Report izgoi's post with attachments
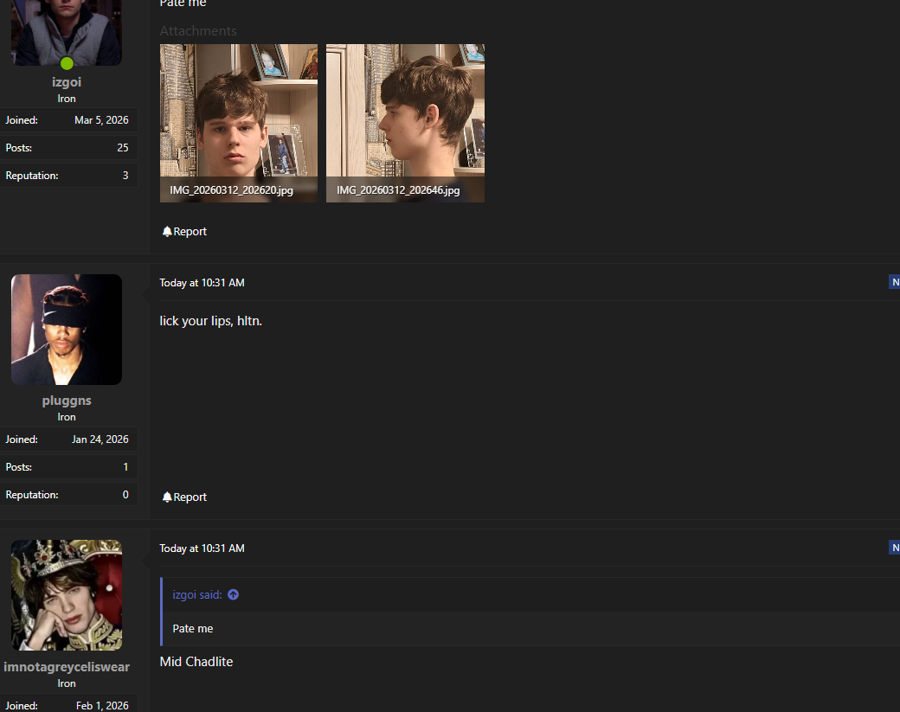Viewport: 900px width, 712px height. (x=184, y=231)
